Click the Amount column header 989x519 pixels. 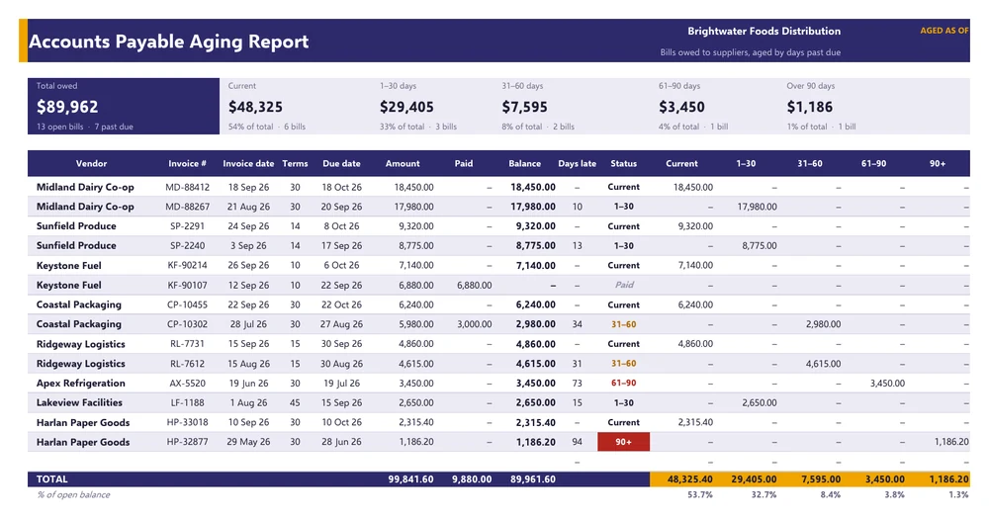(x=403, y=163)
